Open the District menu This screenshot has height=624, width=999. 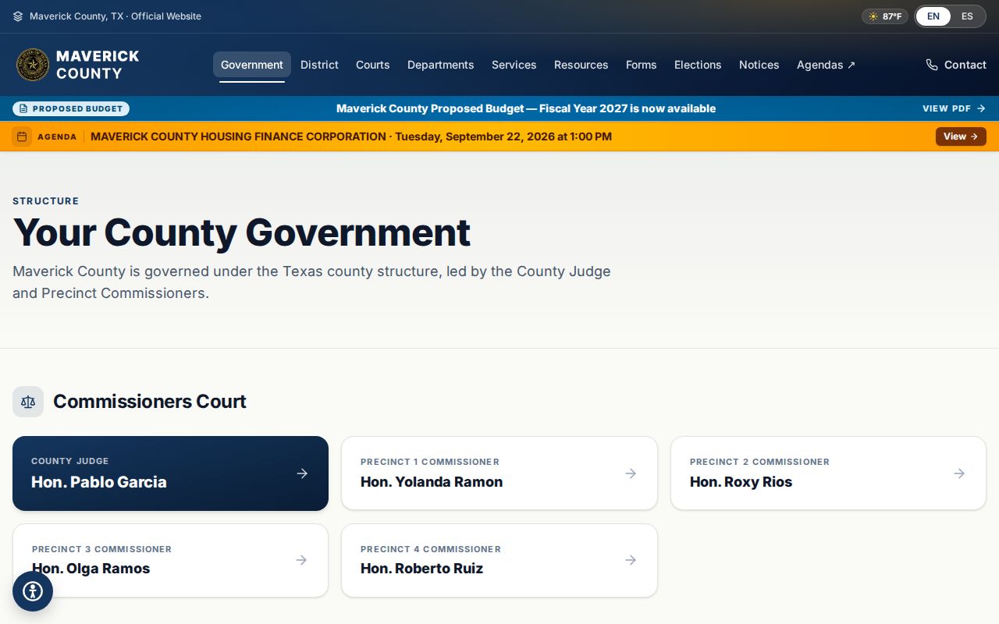[x=319, y=65]
